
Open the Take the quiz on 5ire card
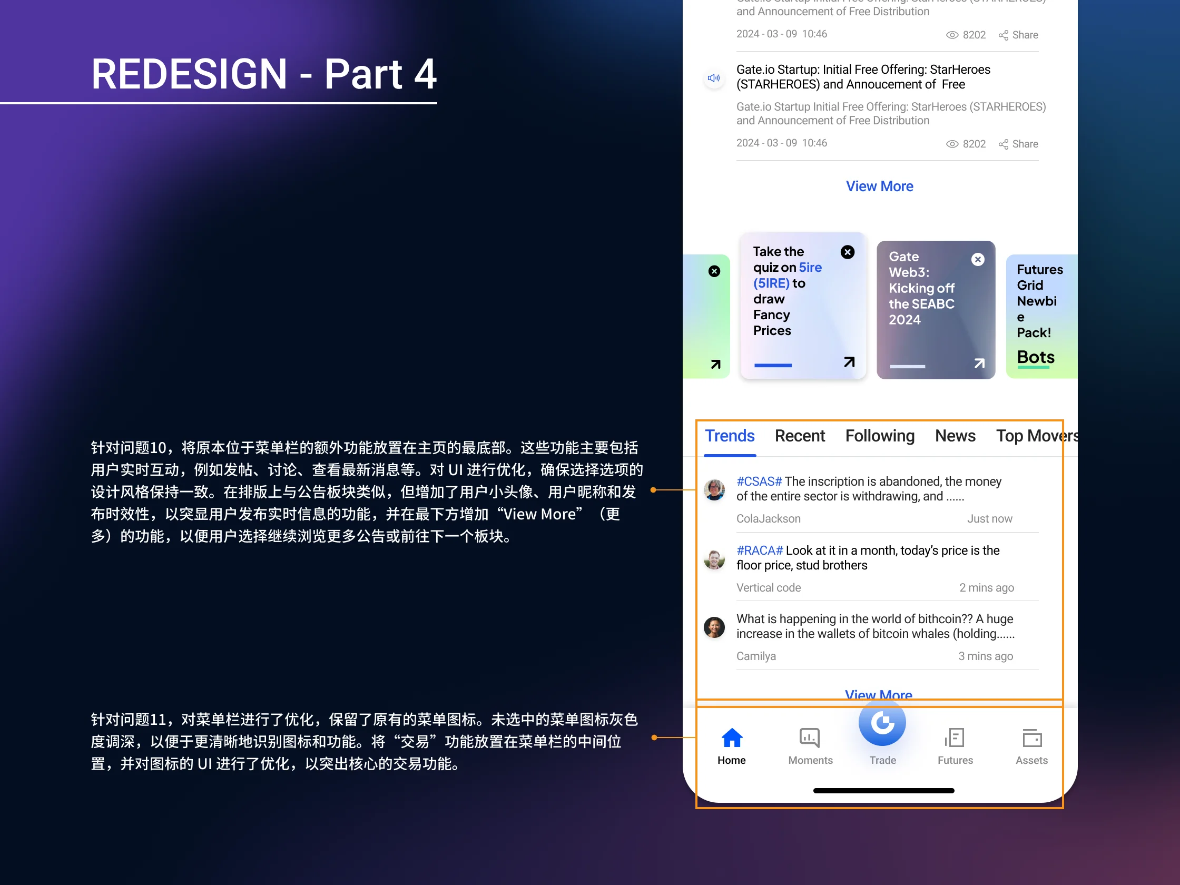click(x=803, y=306)
